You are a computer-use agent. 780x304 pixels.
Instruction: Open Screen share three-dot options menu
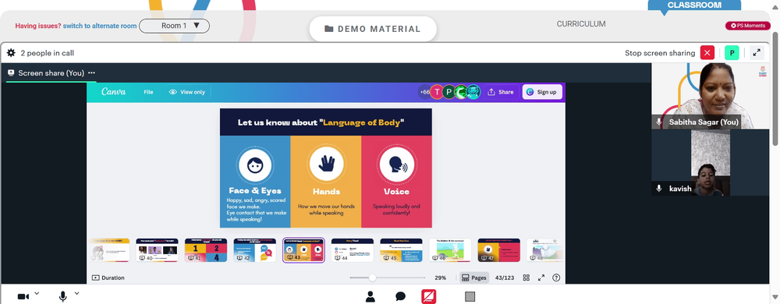coord(91,73)
